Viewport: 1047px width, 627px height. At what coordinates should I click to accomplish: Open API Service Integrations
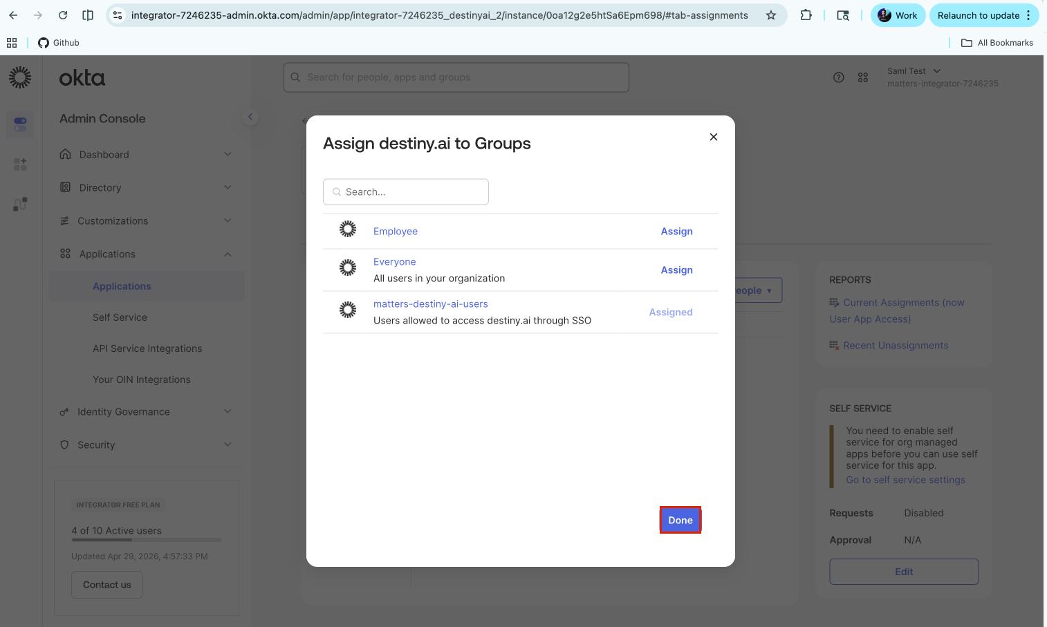click(147, 348)
